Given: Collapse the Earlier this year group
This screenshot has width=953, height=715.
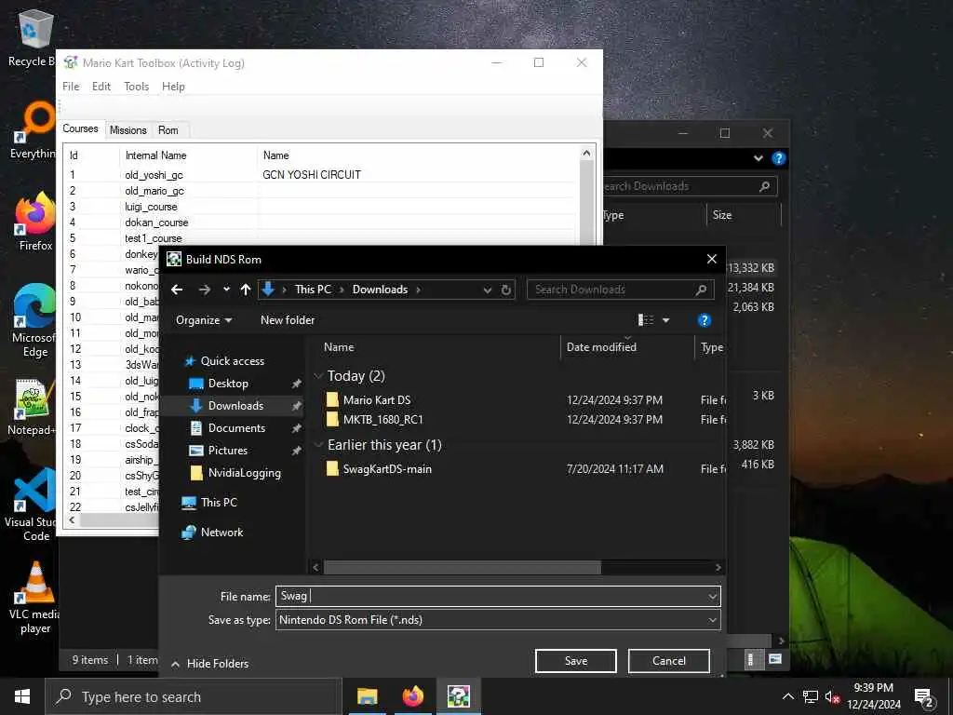Looking at the screenshot, I should click(x=318, y=445).
